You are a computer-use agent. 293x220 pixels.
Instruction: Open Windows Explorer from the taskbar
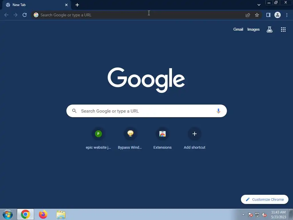point(61,214)
